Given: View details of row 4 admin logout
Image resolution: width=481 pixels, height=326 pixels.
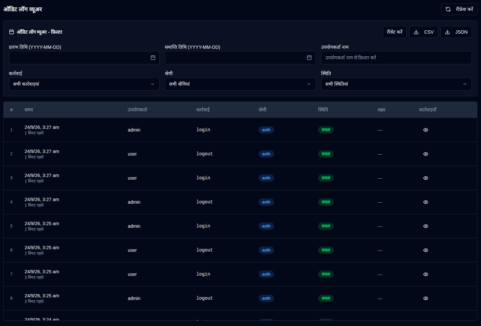Looking at the screenshot, I should pyautogui.click(x=426, y=202).
